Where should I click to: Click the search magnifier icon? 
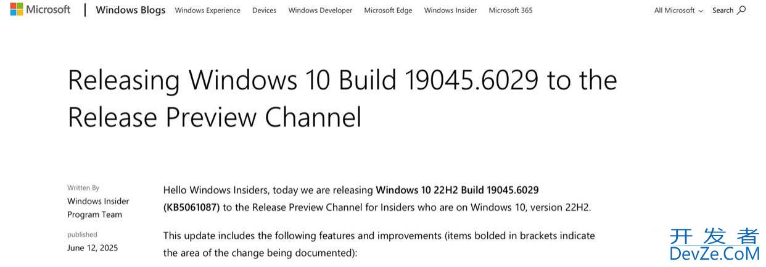741,10
